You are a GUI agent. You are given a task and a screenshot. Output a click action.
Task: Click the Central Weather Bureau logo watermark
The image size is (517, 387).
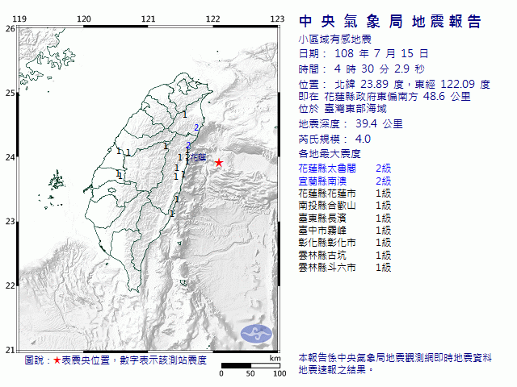coord(257,334)
